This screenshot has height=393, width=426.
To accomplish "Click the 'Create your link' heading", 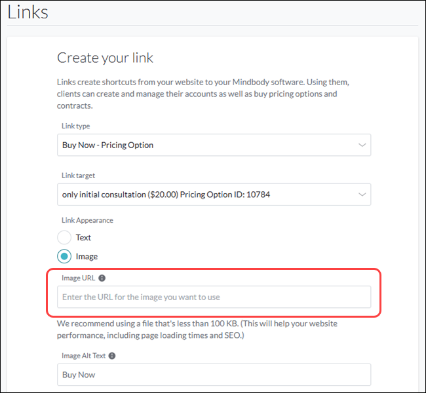I will pos(105,58).
